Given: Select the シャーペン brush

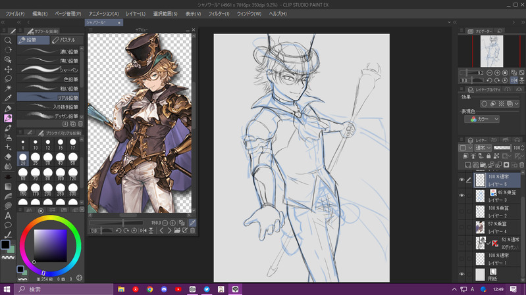Looking at the screenshot, I should [x=48, y=70].
